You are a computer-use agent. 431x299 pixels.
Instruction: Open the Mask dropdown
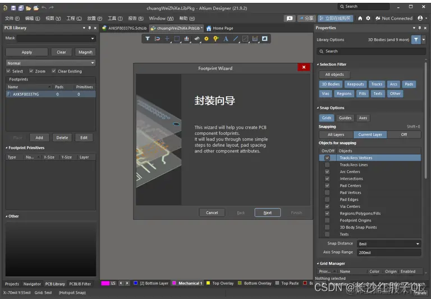pyautogui.click(x=93, y=38)
